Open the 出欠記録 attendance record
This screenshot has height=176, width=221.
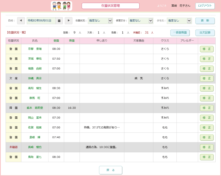(205, 32)
